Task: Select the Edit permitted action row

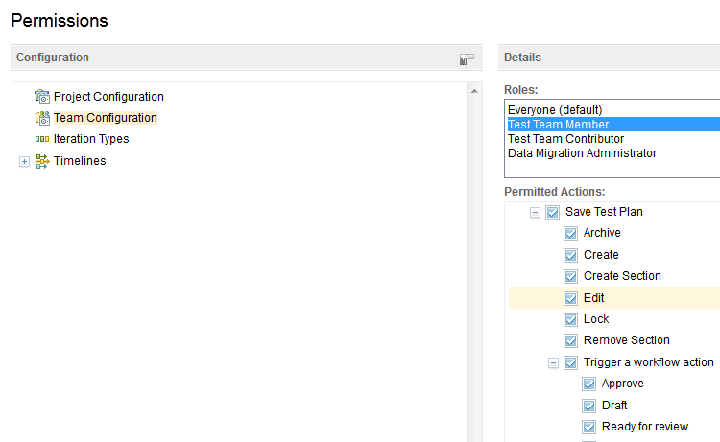Action: coord(594,298)
